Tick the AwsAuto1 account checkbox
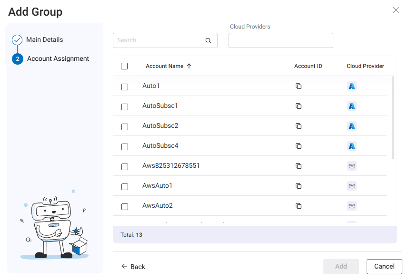Viewport: 409px width, 280px height. (125, 187)
